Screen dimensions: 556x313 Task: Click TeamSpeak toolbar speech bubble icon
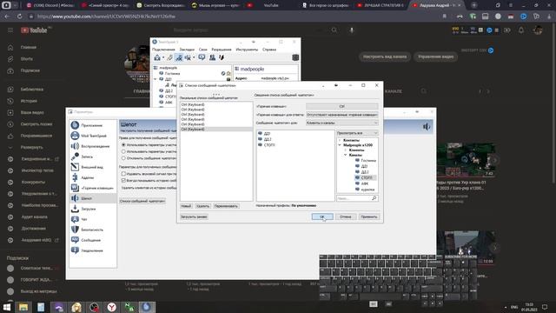(x=202, y=57)
